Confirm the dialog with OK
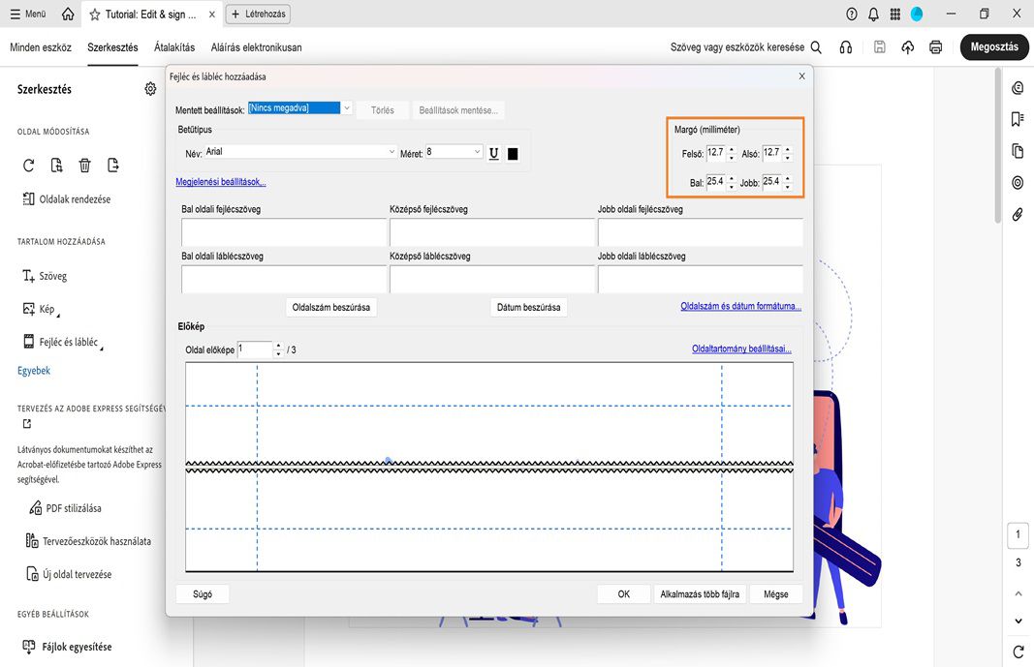 [x=624, y=594]
